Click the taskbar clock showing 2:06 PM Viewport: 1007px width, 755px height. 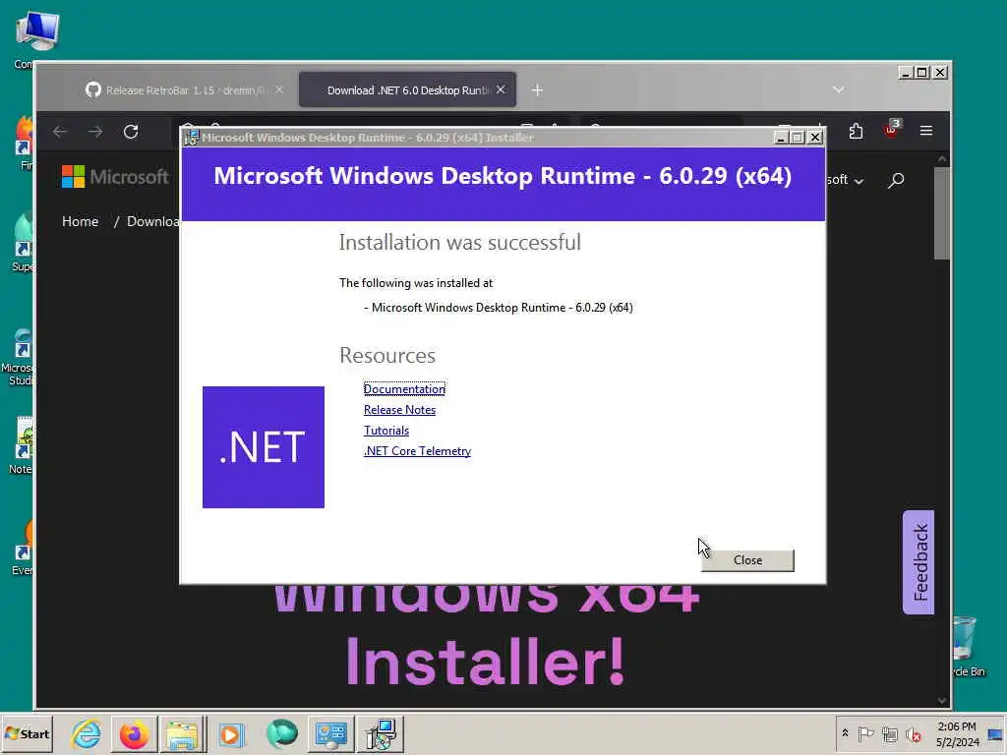(x=957, y=733)
